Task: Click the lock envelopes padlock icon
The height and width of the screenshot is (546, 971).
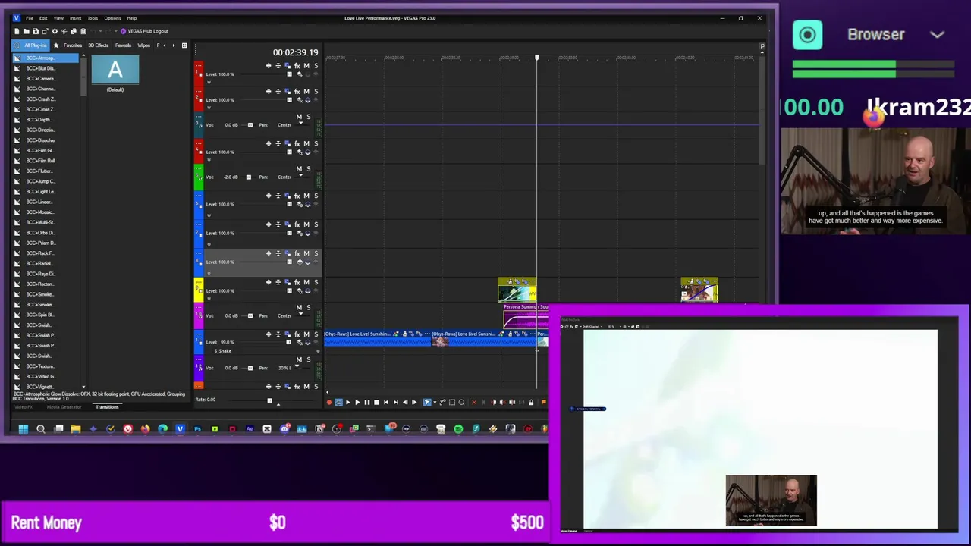Action: click(531, 403)
